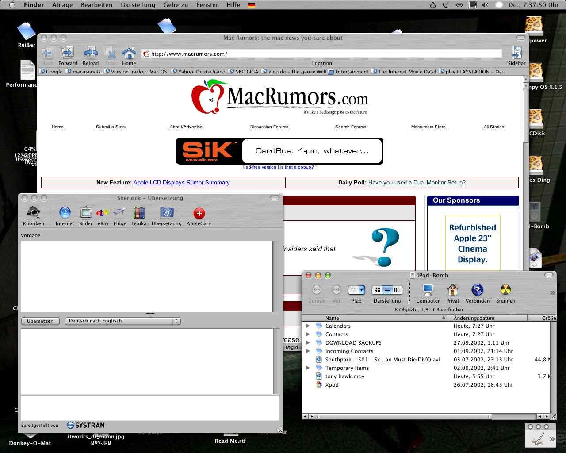Open the Apple menu
Viewport: 566px width, 453px height.
[12, 5]
